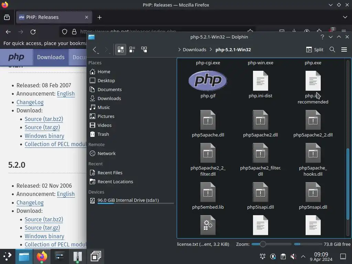The width and height of the screenshot is (352, 264).
Task: Expand hidden system tray icons arrow
Action: [x=303, y=256]
